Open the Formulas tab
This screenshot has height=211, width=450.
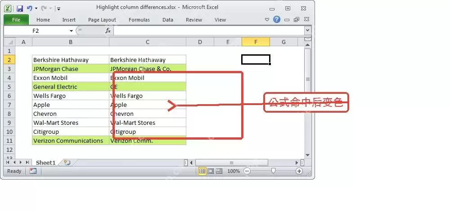coord(139,20)
